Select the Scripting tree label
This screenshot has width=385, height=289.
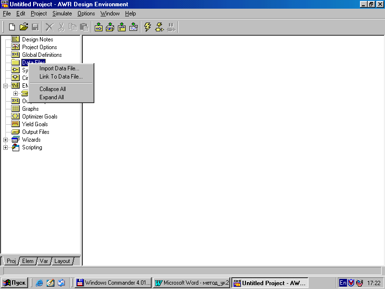32,147
